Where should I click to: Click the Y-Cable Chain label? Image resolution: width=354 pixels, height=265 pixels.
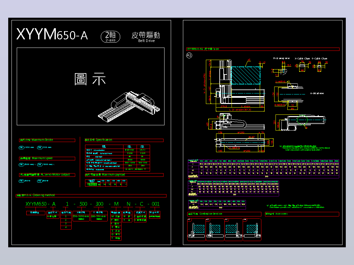(x=320, y=58)
